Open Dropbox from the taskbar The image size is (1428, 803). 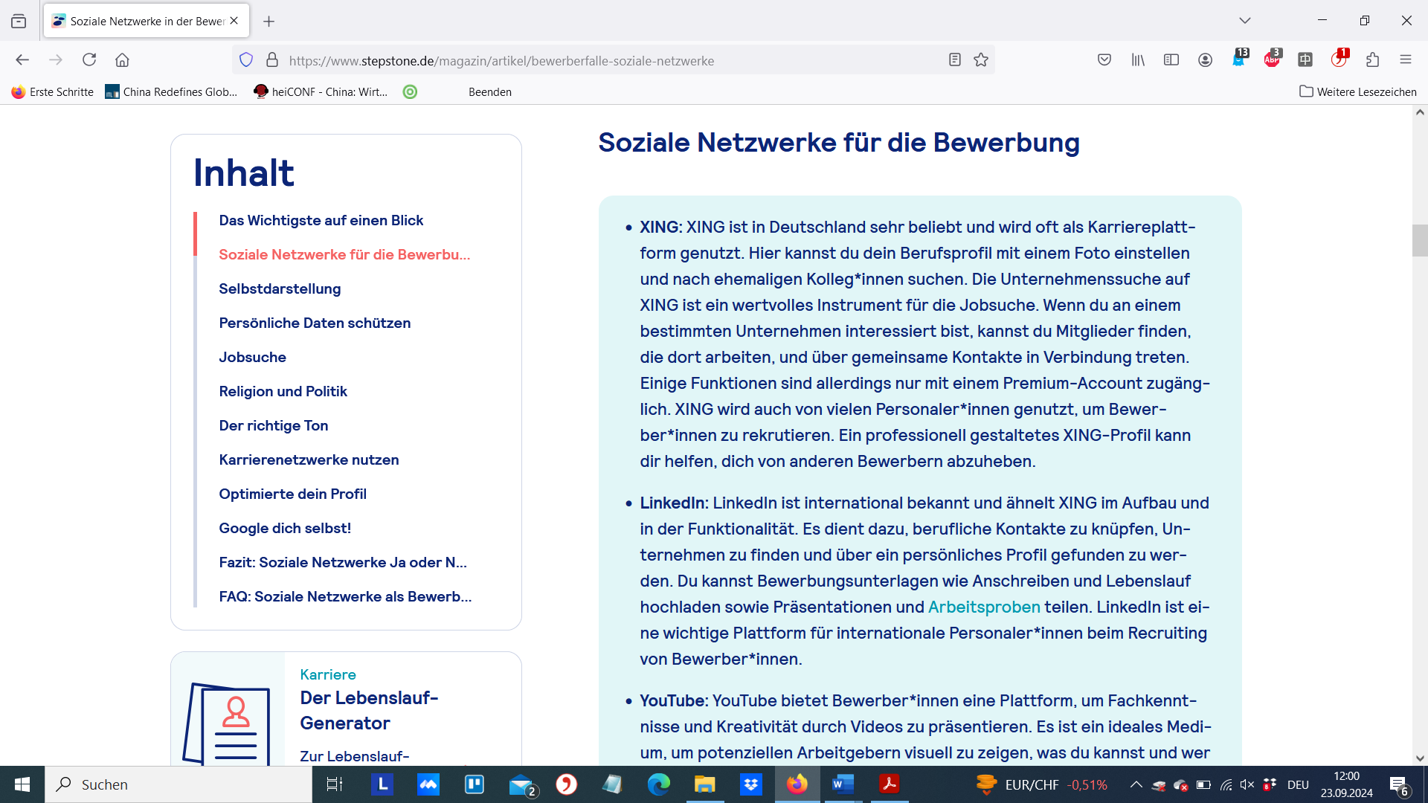751,784
